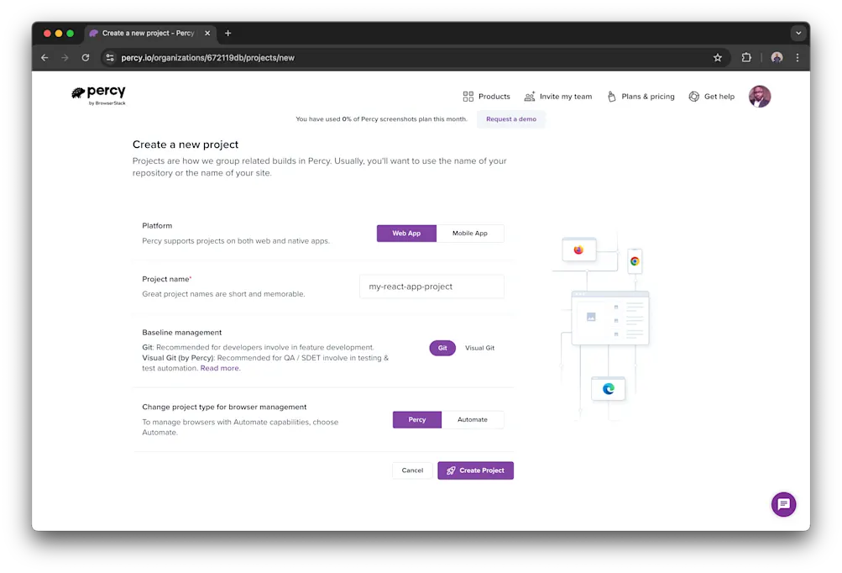Open the Read more link
Viewport: 842px width, 573px height.
220,368
